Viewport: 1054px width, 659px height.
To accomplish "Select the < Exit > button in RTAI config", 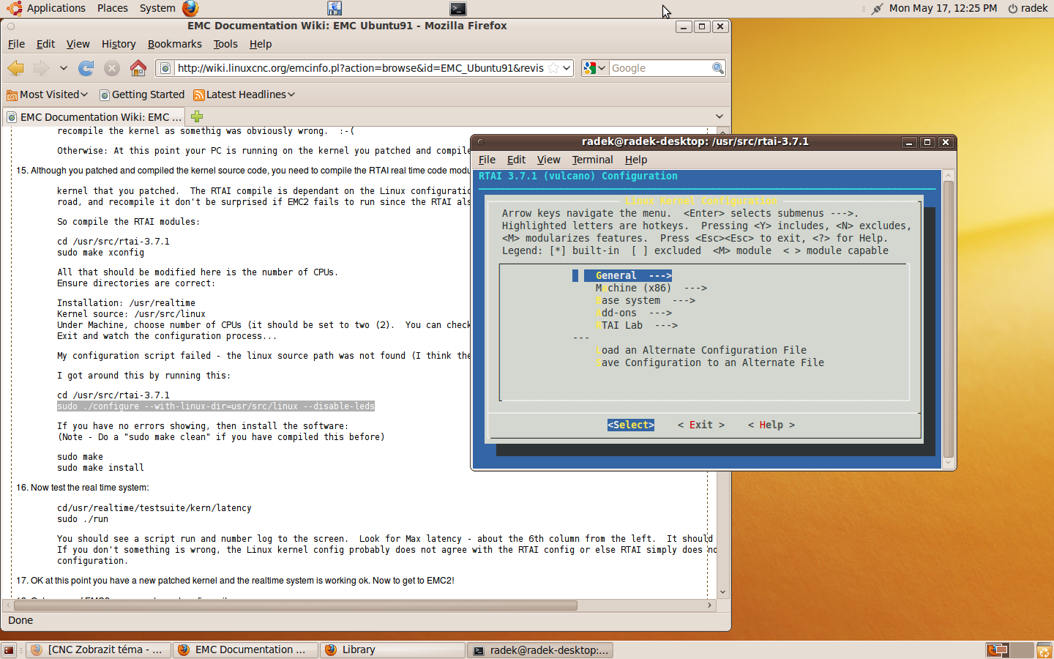I will [700, 425].
